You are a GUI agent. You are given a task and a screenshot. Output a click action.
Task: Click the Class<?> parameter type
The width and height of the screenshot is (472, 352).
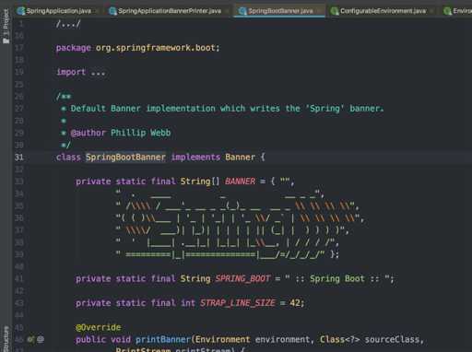[339, 340]
